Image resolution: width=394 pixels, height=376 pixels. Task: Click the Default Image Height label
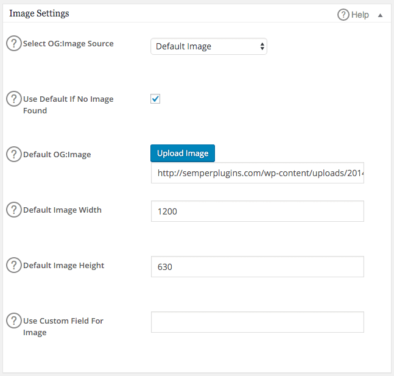(x=63, y=265)
